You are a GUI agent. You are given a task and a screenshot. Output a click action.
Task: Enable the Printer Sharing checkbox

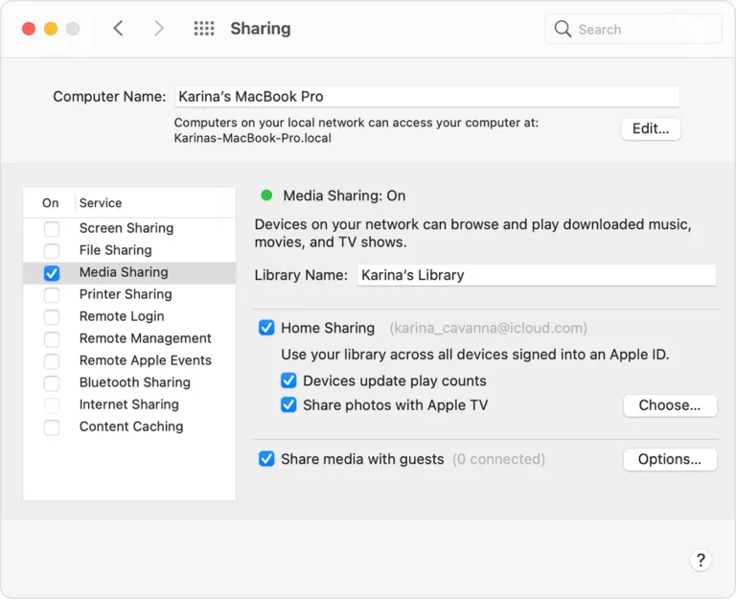coord(52,295)
